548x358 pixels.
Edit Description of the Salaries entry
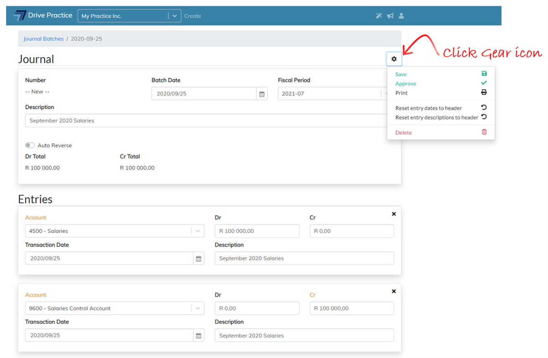click(304, 258)
